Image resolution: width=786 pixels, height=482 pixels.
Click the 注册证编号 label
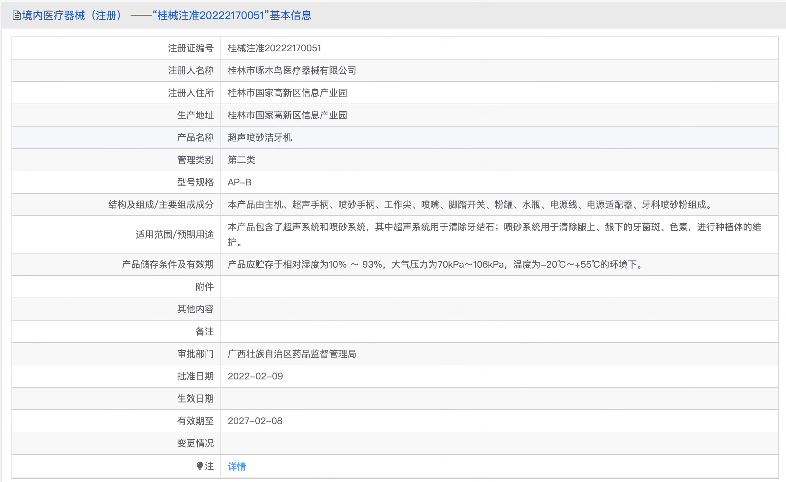pyautogui.click(x=191, y=48)
